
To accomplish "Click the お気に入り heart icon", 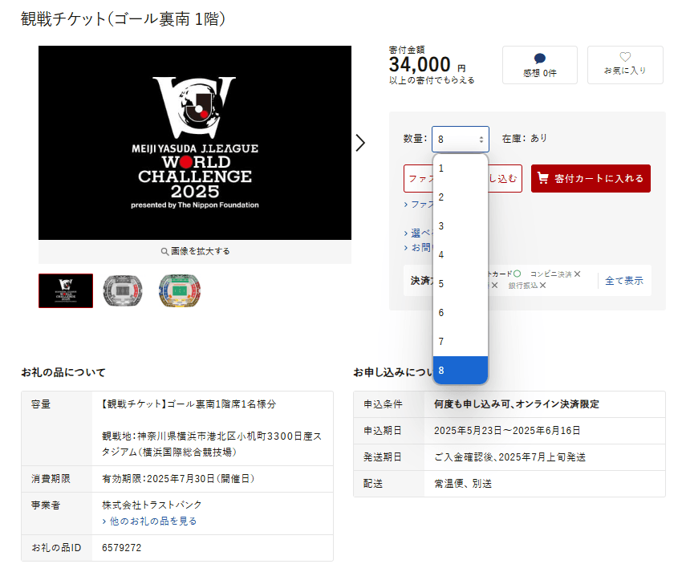I will click(625, 57).
